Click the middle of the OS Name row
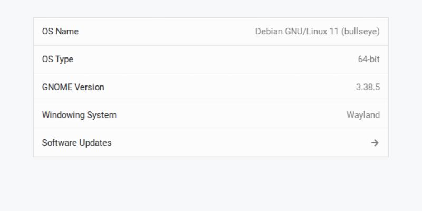422x211 pixels. tap(211, 32)
